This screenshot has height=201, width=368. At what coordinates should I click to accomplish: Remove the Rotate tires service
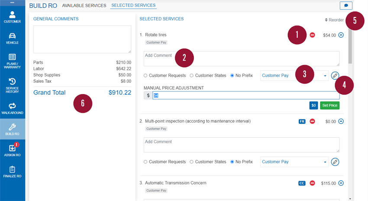312,35
